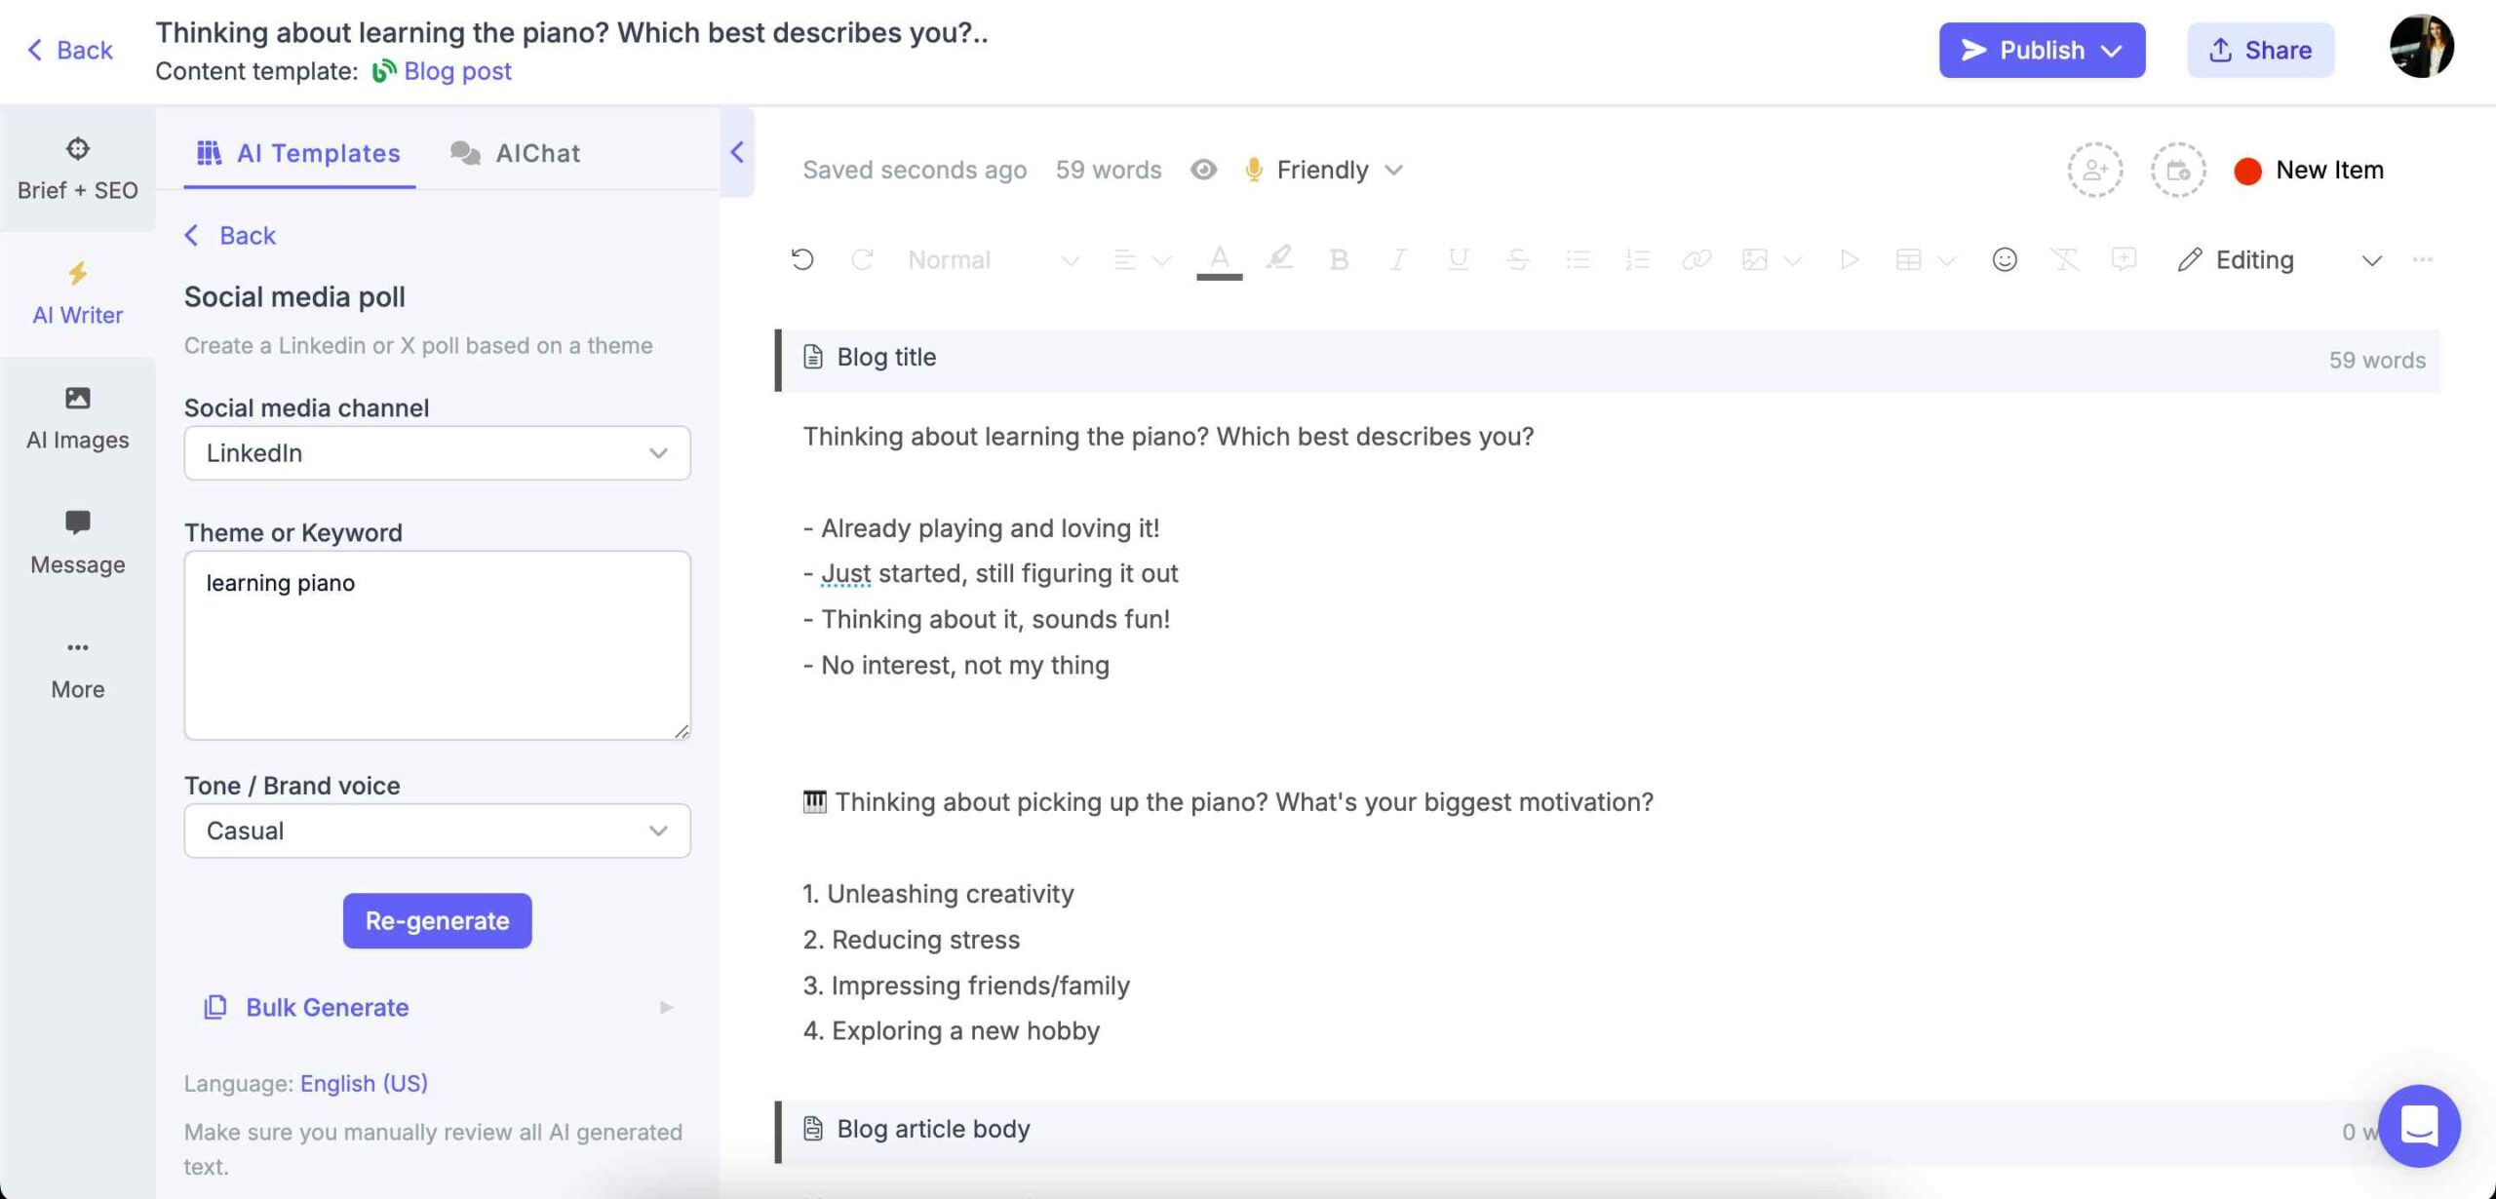The width and height of the screenshot is (2496, 1199).
Task: Click the red New Item color indicator
Action: (2246, 169)
